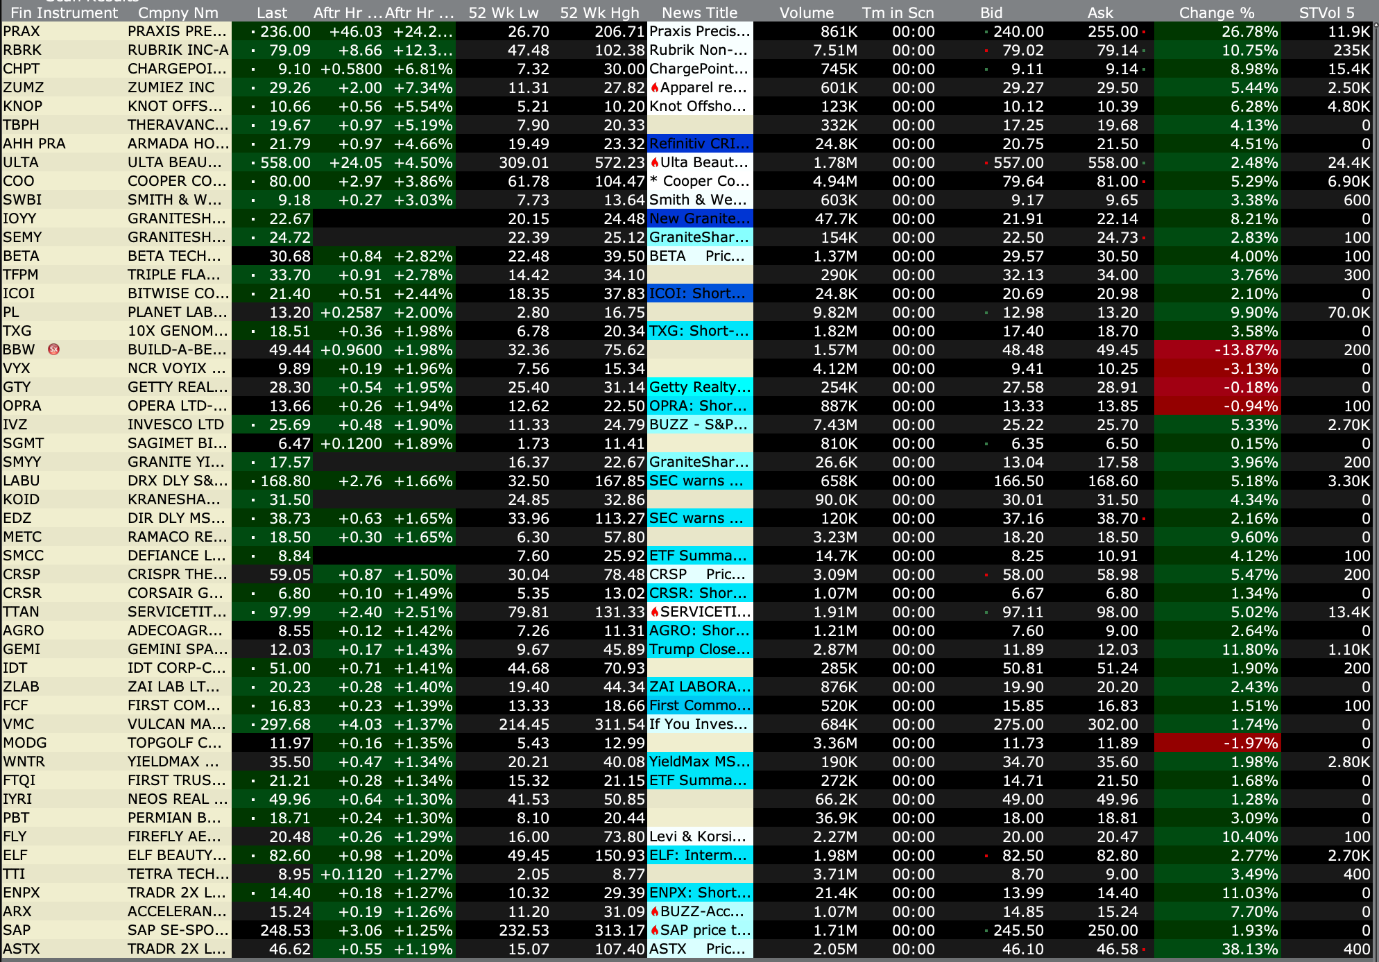Screen dimensions: 1379x962
Task: Click the red tick dot beside PRAX ask
Action: (x=1144, y=32)
